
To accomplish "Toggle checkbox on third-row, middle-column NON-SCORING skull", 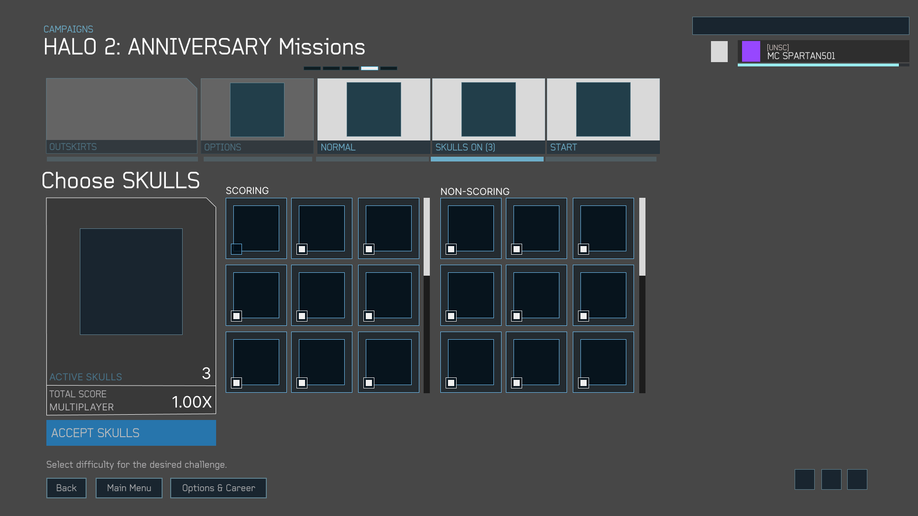I will pos(516,383).
